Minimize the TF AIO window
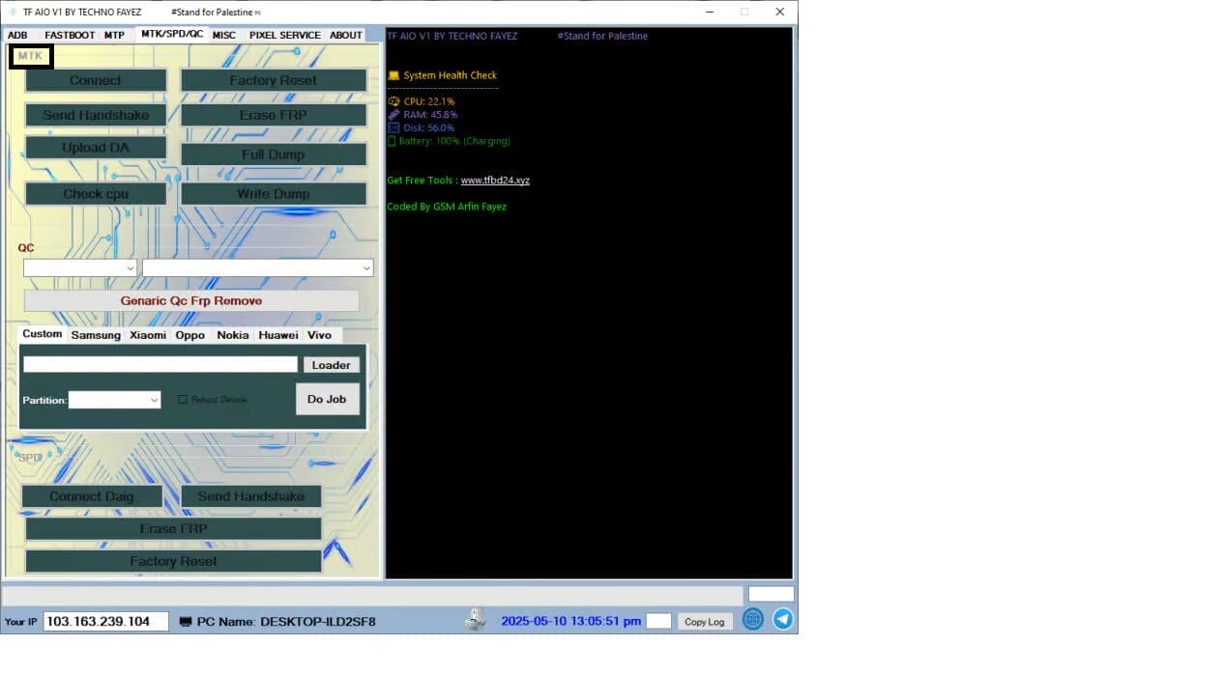This screenshot has height=674, width=1224. tap(711, 12)
